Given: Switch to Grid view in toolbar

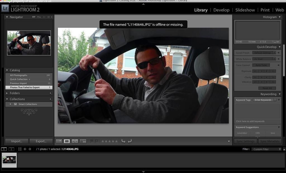Looking at the screenshot, I should click(x=59, y=141).
